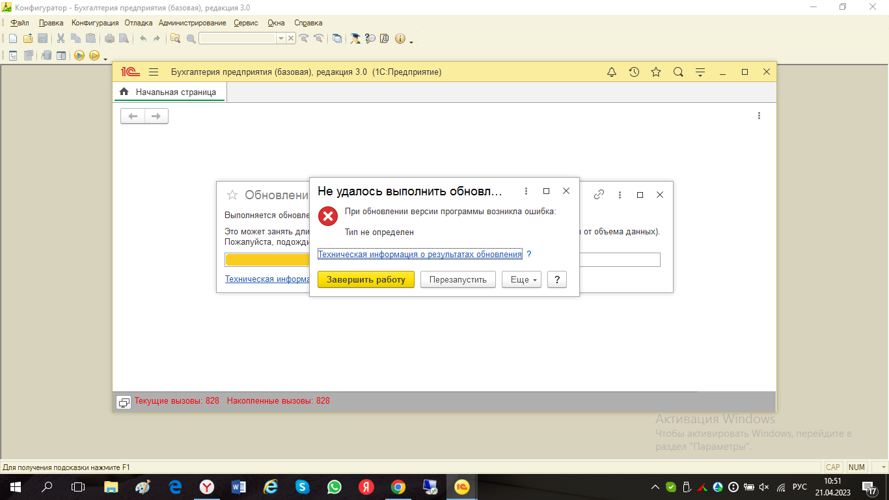This screenshot has height=500, width=889.
Task: Click the Syntax assistant graduate icon
Action: click(355, 38)
